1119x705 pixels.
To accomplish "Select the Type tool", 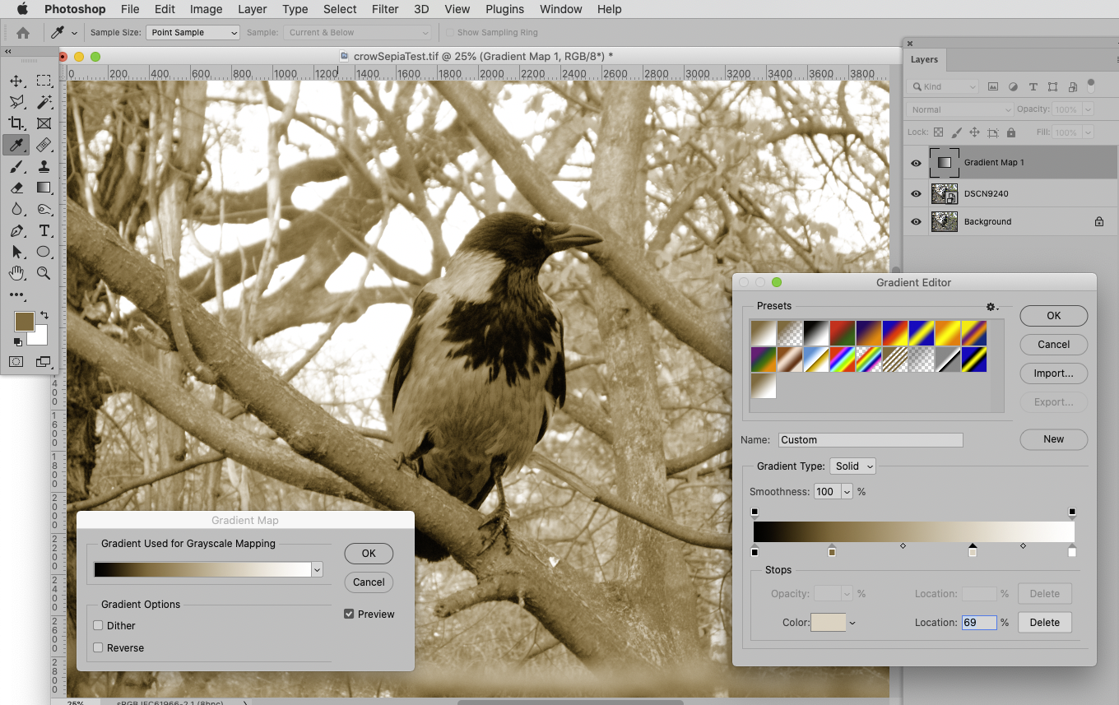I will coord(44,230).
